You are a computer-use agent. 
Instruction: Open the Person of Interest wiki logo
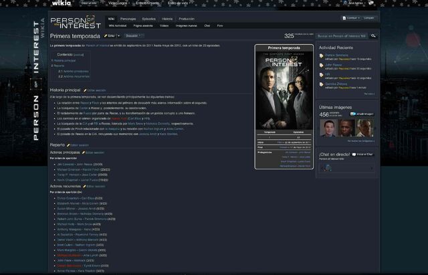click(x=76, y=22)
